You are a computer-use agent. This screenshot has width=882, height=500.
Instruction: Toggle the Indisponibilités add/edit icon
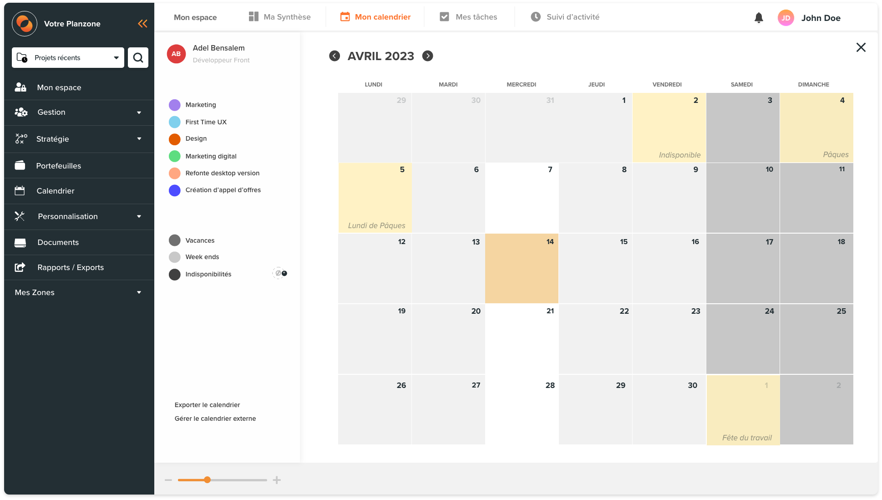280,273
